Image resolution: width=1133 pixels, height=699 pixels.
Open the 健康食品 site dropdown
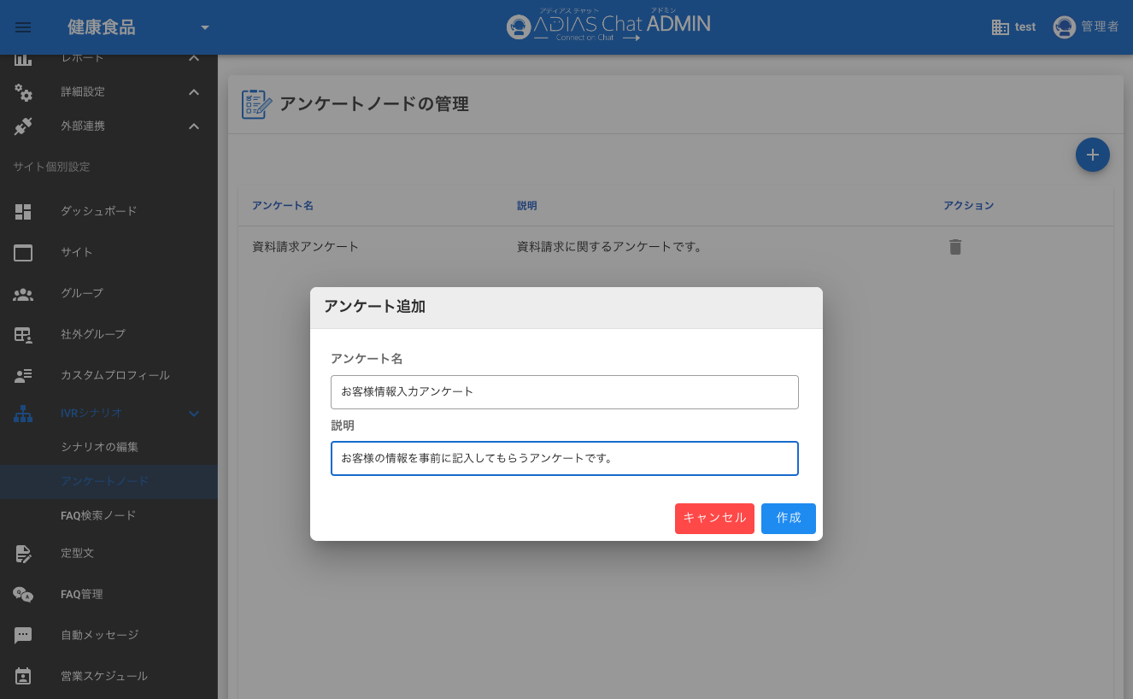point(204,27)
